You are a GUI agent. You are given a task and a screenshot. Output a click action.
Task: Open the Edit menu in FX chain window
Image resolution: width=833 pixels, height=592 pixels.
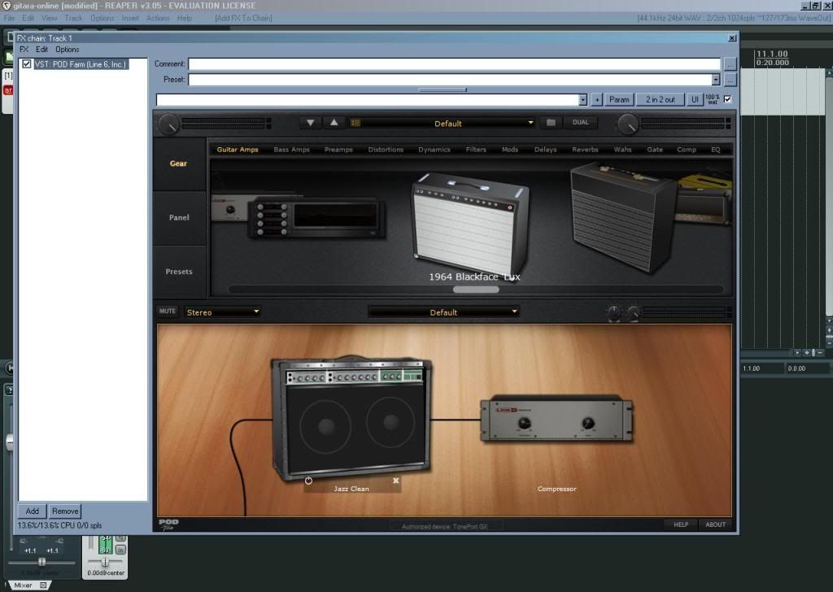click(42, 50)
